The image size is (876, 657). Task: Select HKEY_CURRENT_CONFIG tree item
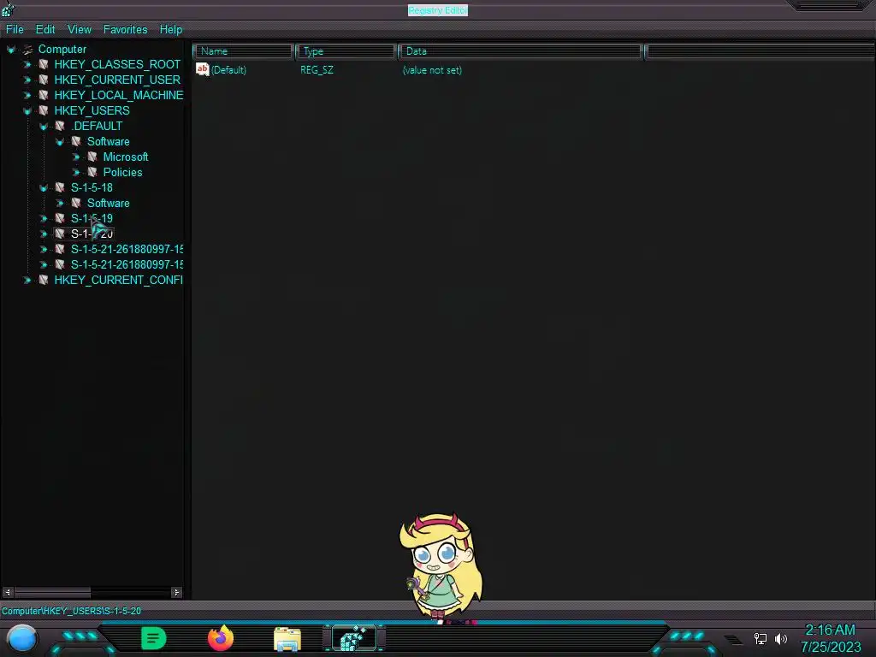point(118,280)
